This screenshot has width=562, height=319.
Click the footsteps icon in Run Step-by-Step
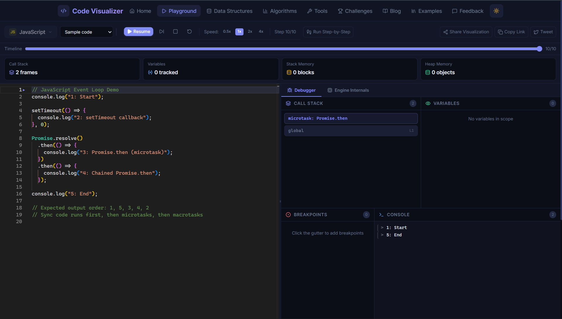(x=309, y=32)
